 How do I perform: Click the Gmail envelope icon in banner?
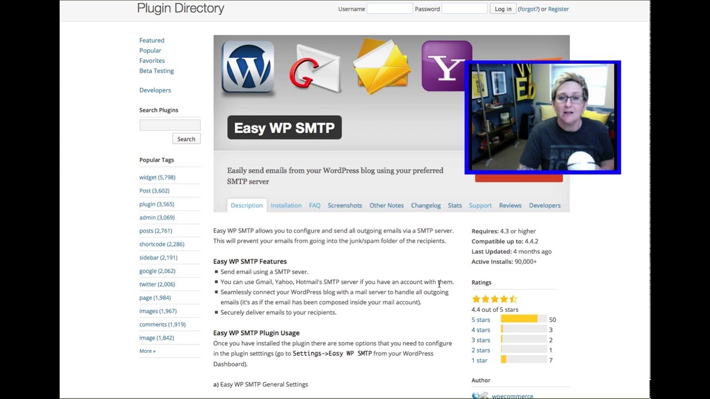(314, 69)
